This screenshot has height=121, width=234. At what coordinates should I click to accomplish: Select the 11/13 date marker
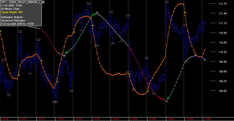click(60, 119)
